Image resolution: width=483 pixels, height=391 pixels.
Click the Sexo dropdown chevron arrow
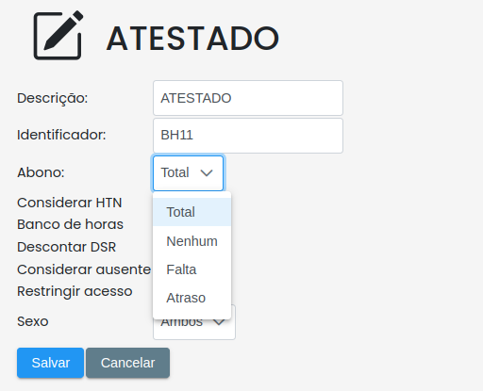coord(219,322)
